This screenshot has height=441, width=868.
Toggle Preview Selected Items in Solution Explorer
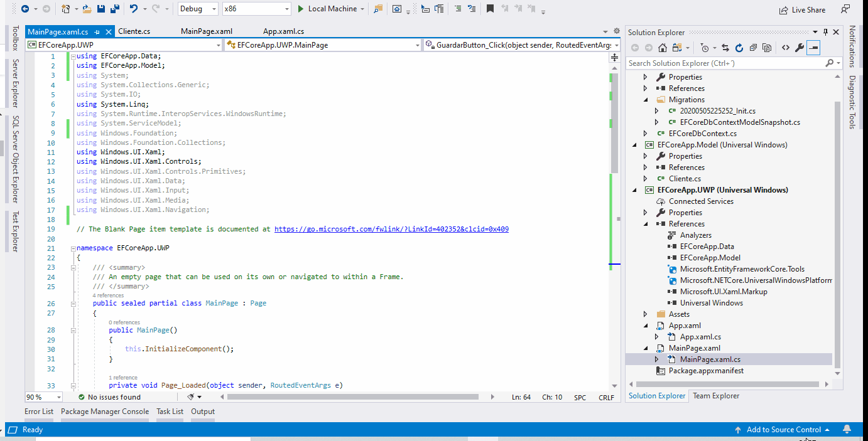point(813,47)
